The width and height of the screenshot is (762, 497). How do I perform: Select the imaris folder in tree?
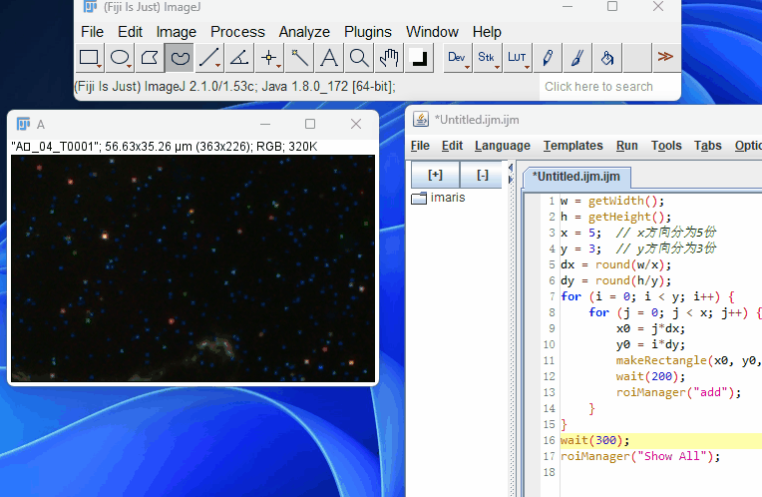pyautogui.click(x=438, y=198)
